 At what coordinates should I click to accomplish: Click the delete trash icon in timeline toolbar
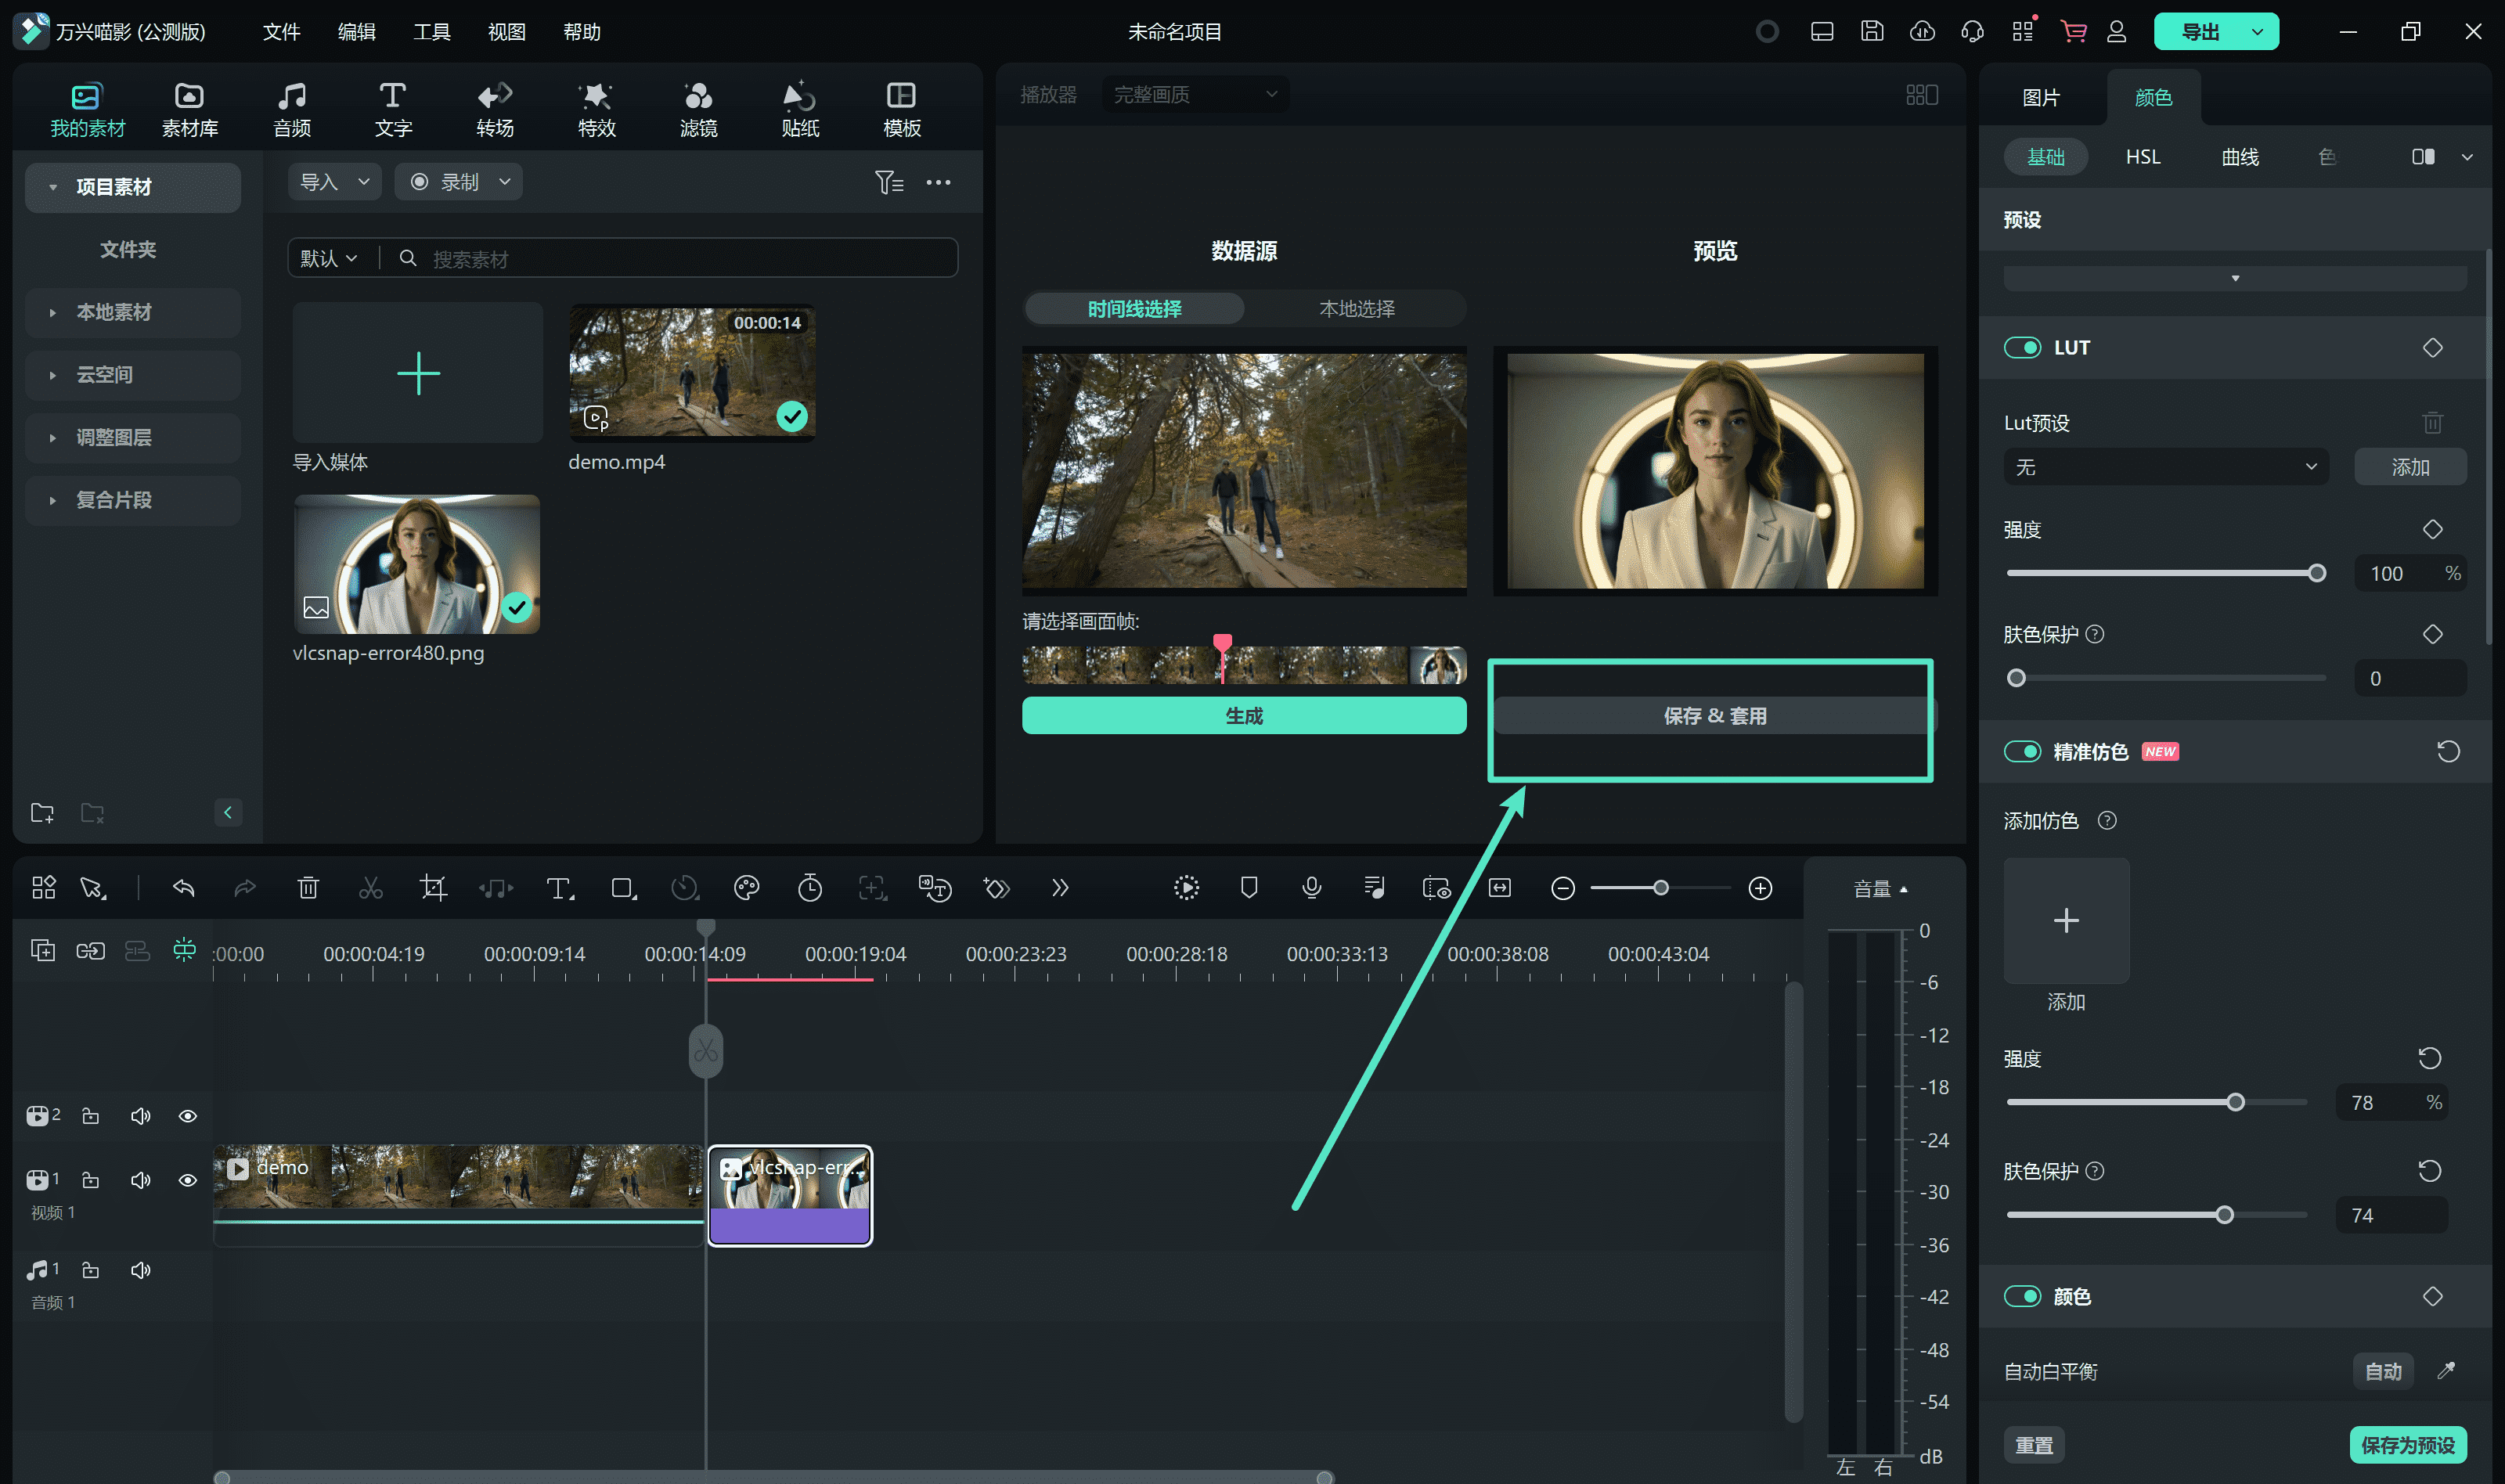[x=308, y=888]
